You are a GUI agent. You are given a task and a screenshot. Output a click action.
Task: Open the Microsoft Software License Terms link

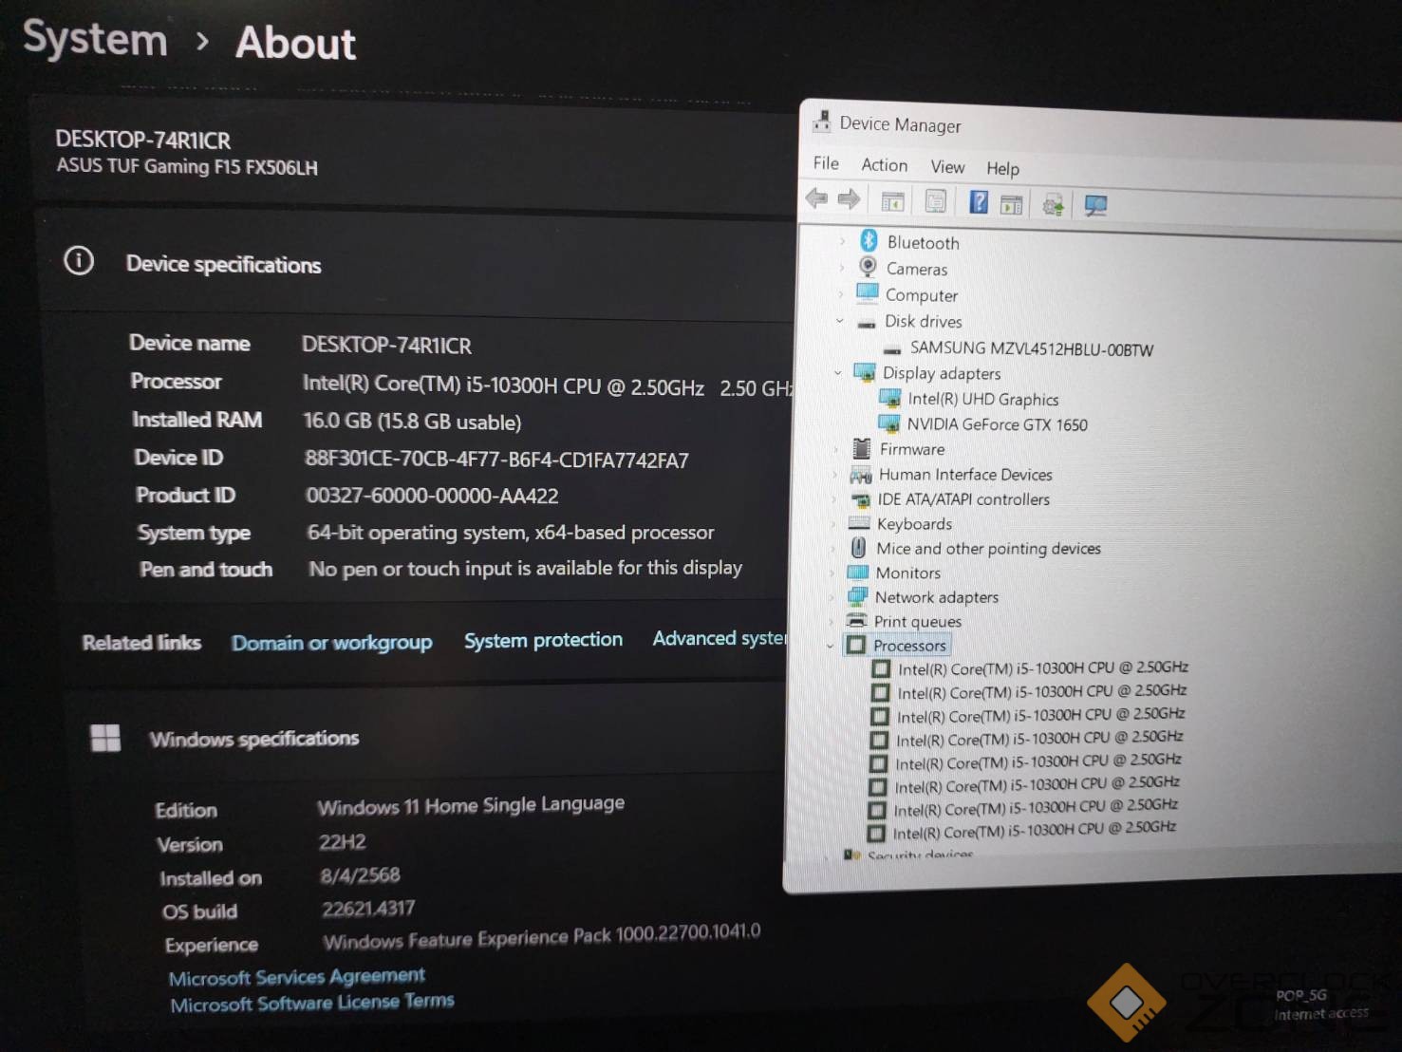pyautogui.click(x=312, y=1002)
